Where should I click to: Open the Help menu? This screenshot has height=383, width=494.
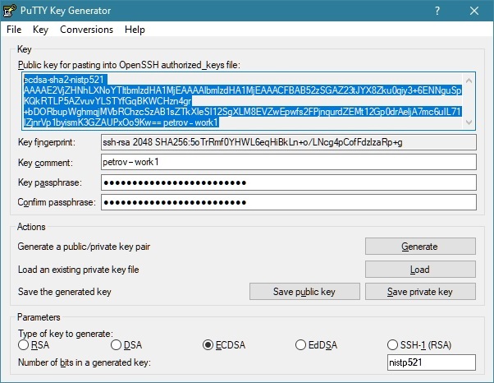pos(135,30)
